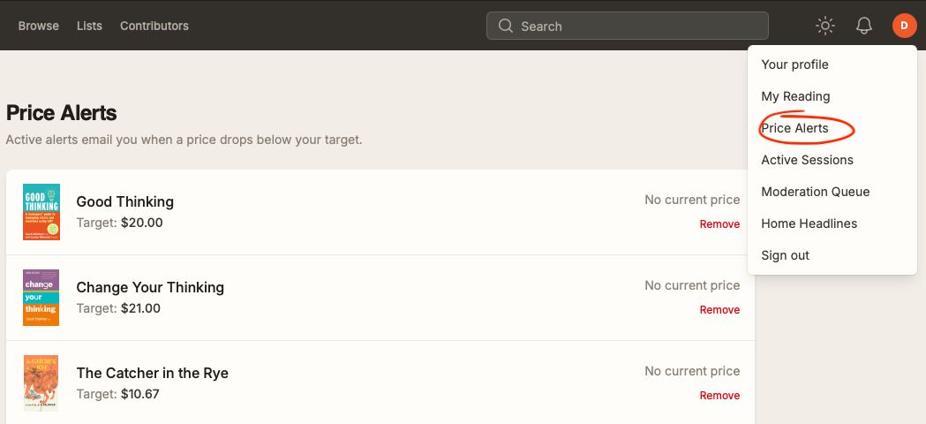The image size is (926, 424).
Task: Remove the Good Thinking price alert
Action: click(x=719, y=224)
